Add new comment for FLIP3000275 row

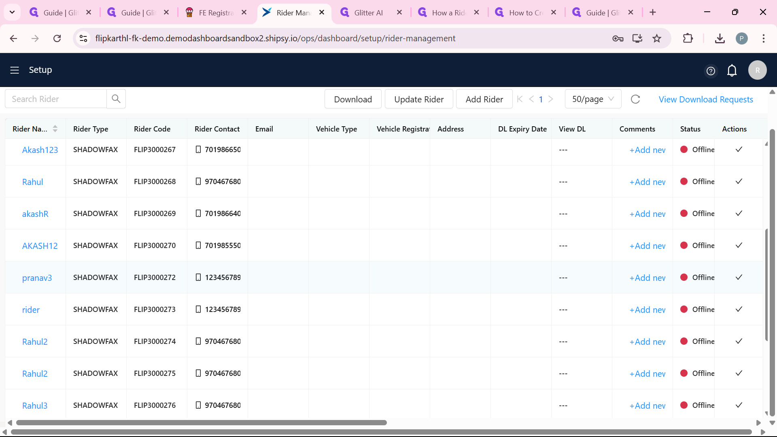(x=647, y=373)
